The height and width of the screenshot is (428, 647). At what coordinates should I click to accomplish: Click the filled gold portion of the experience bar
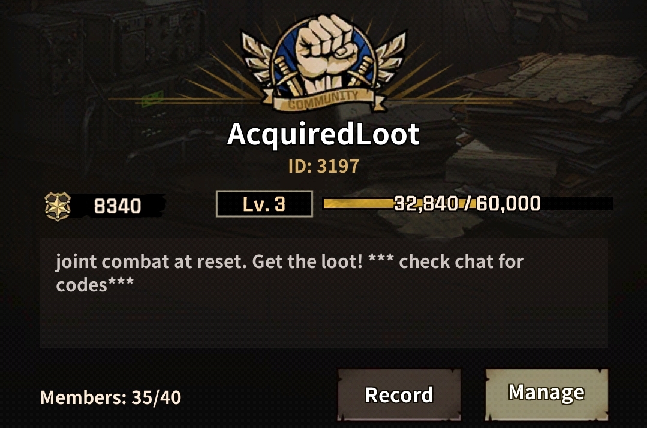coord(358,203)
